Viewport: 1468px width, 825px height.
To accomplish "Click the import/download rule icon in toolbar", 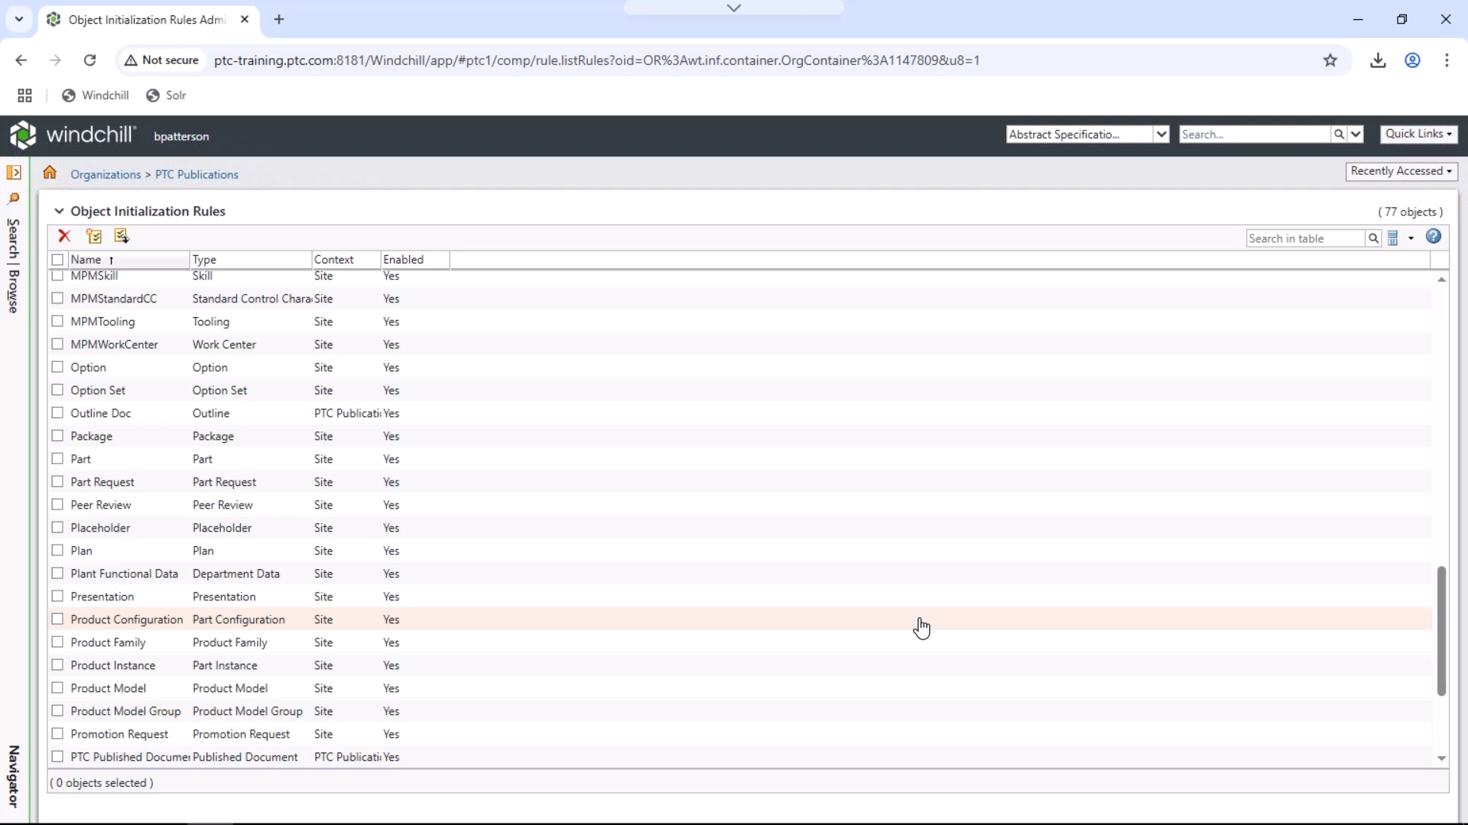I will pos(122,237).
